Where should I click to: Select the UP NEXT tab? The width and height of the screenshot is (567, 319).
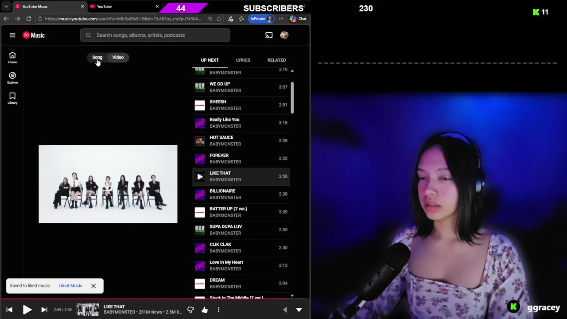pyautogui.click(x=210, y=60)
